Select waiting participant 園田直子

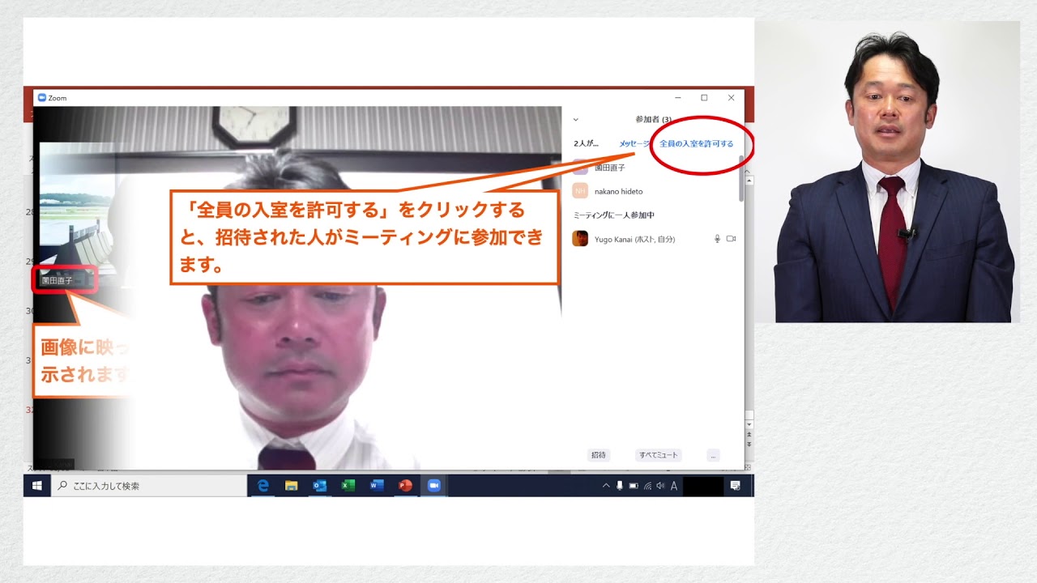click(x=609, y=168)
